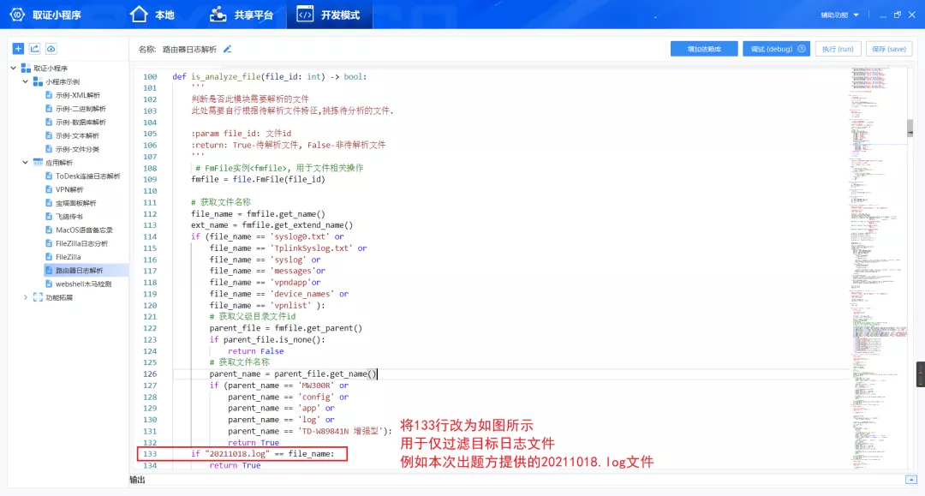925x496 pixels.
Task: Collapse the 应用解析 folder
Action: 26,162
